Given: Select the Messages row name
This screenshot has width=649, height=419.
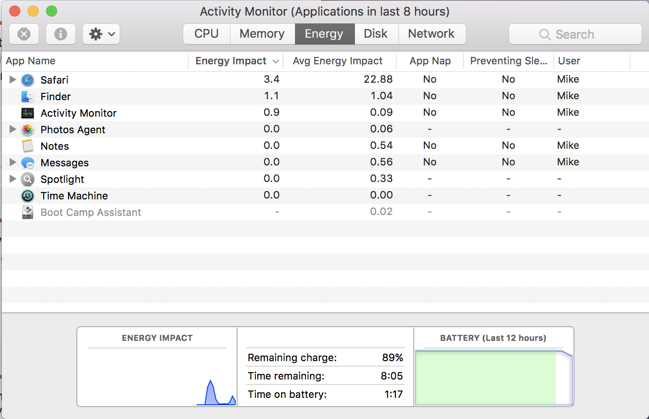Looking at the screenshot, I should [64, 163].
